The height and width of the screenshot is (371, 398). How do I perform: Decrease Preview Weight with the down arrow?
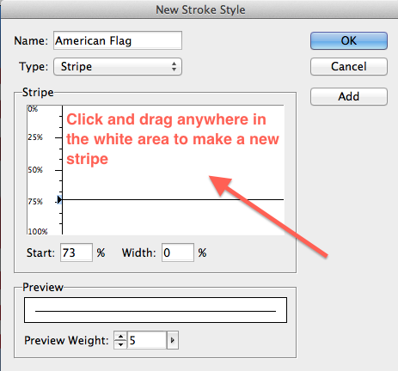[120, 344]
